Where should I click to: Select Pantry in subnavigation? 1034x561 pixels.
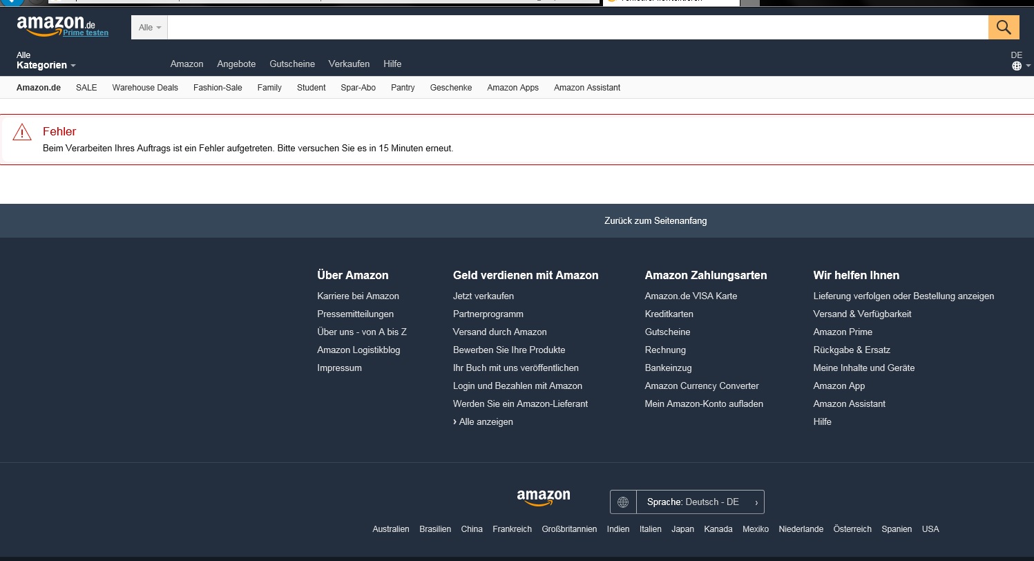pyautogui.click(x=403, y=88)
